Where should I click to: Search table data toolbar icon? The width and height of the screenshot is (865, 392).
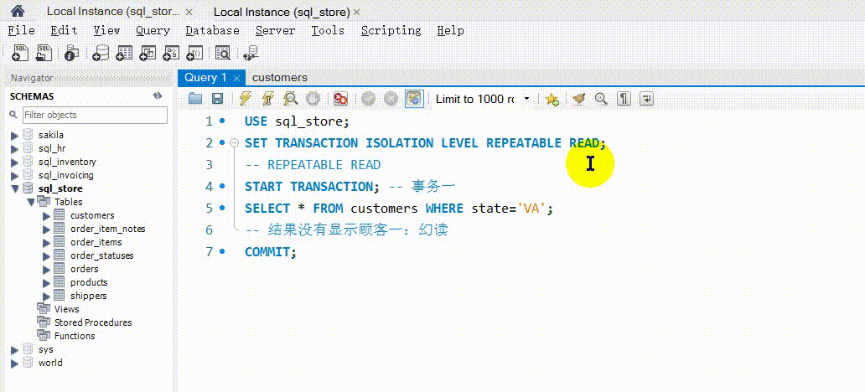pyautogui.click(x=223, y=53)
